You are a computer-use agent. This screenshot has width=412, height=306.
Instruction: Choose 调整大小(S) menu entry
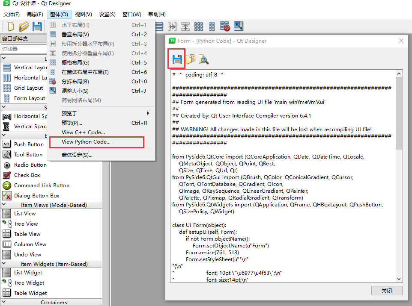101,91
